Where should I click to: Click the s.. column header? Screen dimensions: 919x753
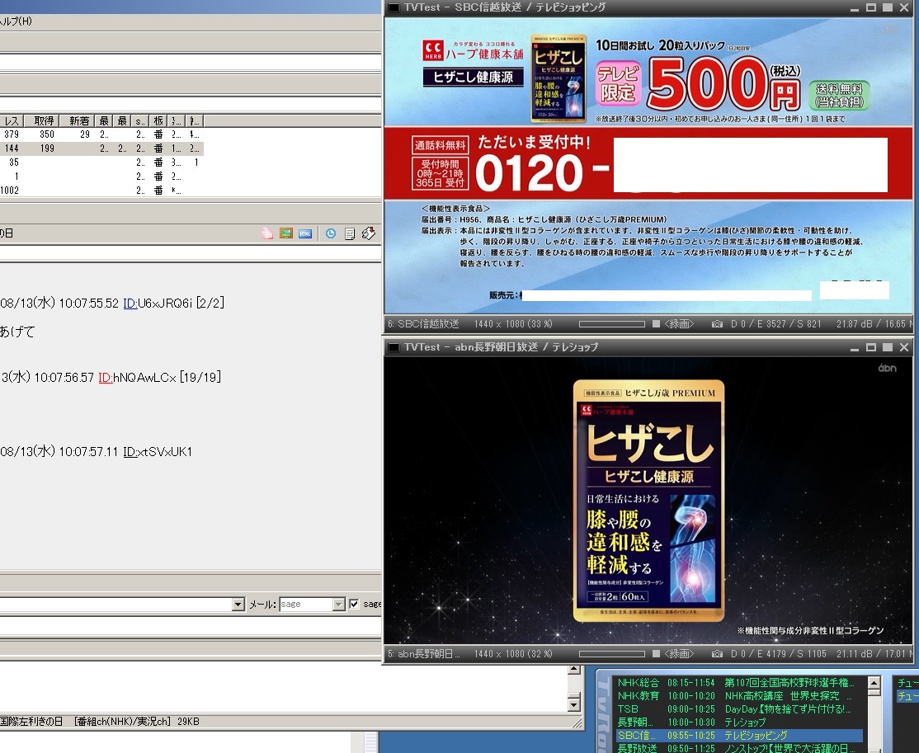(x=140, y=120)
